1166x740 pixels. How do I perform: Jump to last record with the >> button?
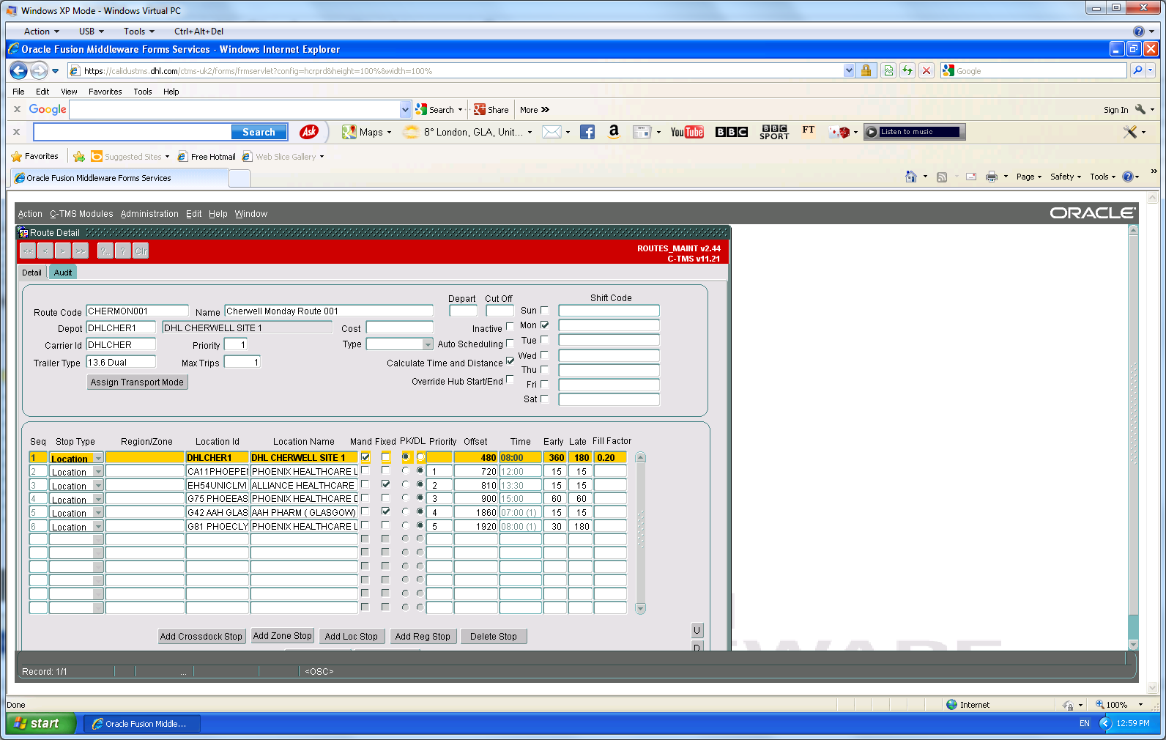click(81, 251)
